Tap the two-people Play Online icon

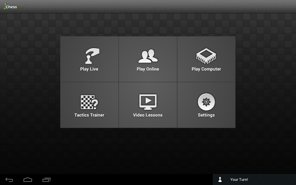pyautogui.click(x=148, y=56)
